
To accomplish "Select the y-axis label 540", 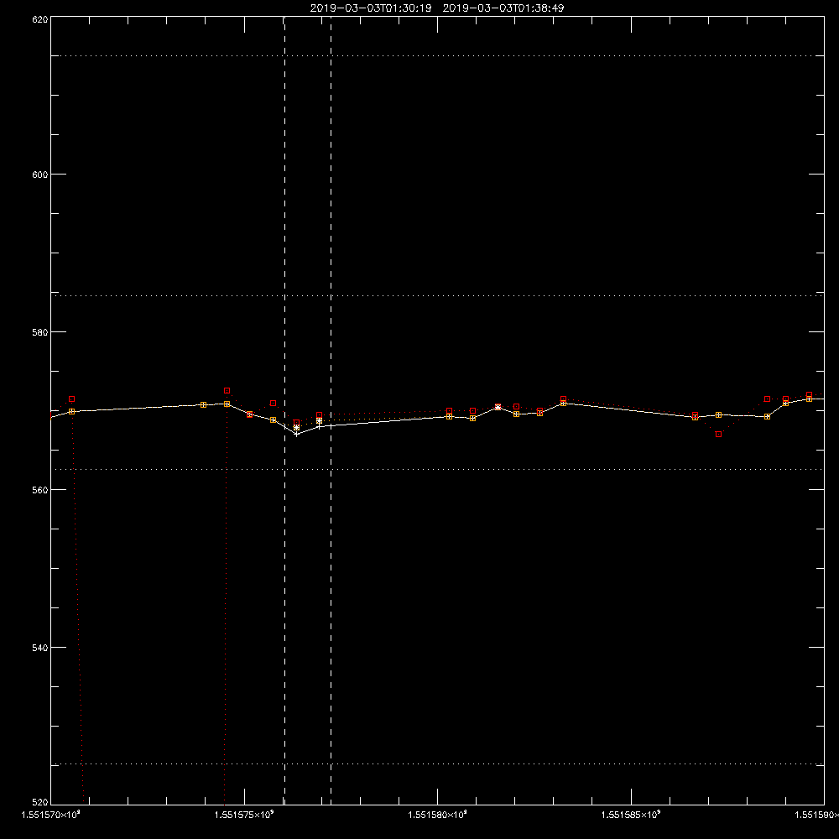I will [x=40, y=648].
